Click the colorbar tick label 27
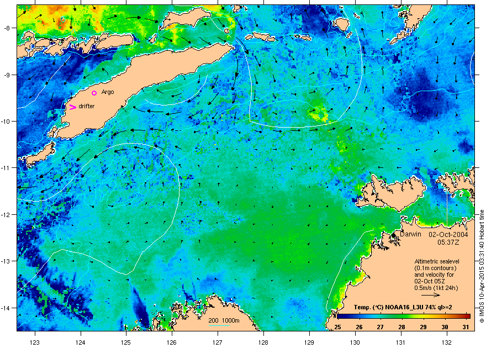 381,327
